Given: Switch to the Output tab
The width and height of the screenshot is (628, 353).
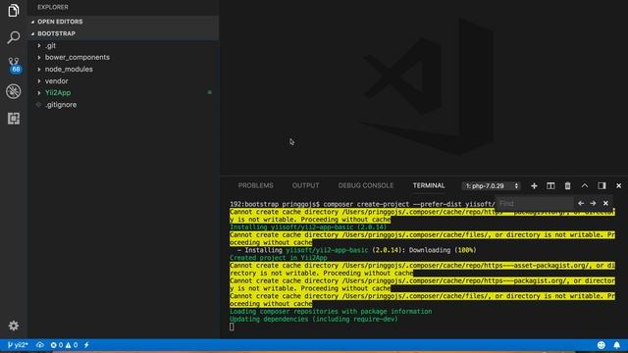Looking at the screenshot, I should tap(305, 185).
